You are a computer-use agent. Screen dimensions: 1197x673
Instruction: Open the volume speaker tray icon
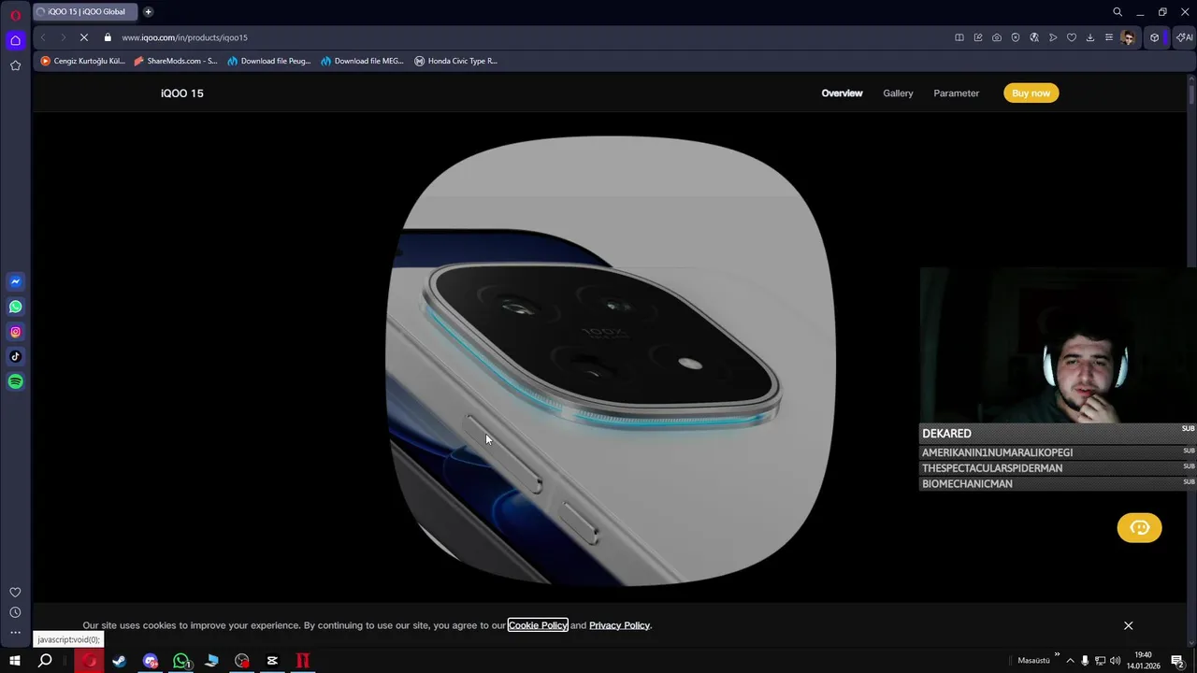(x=1115, y=661)
